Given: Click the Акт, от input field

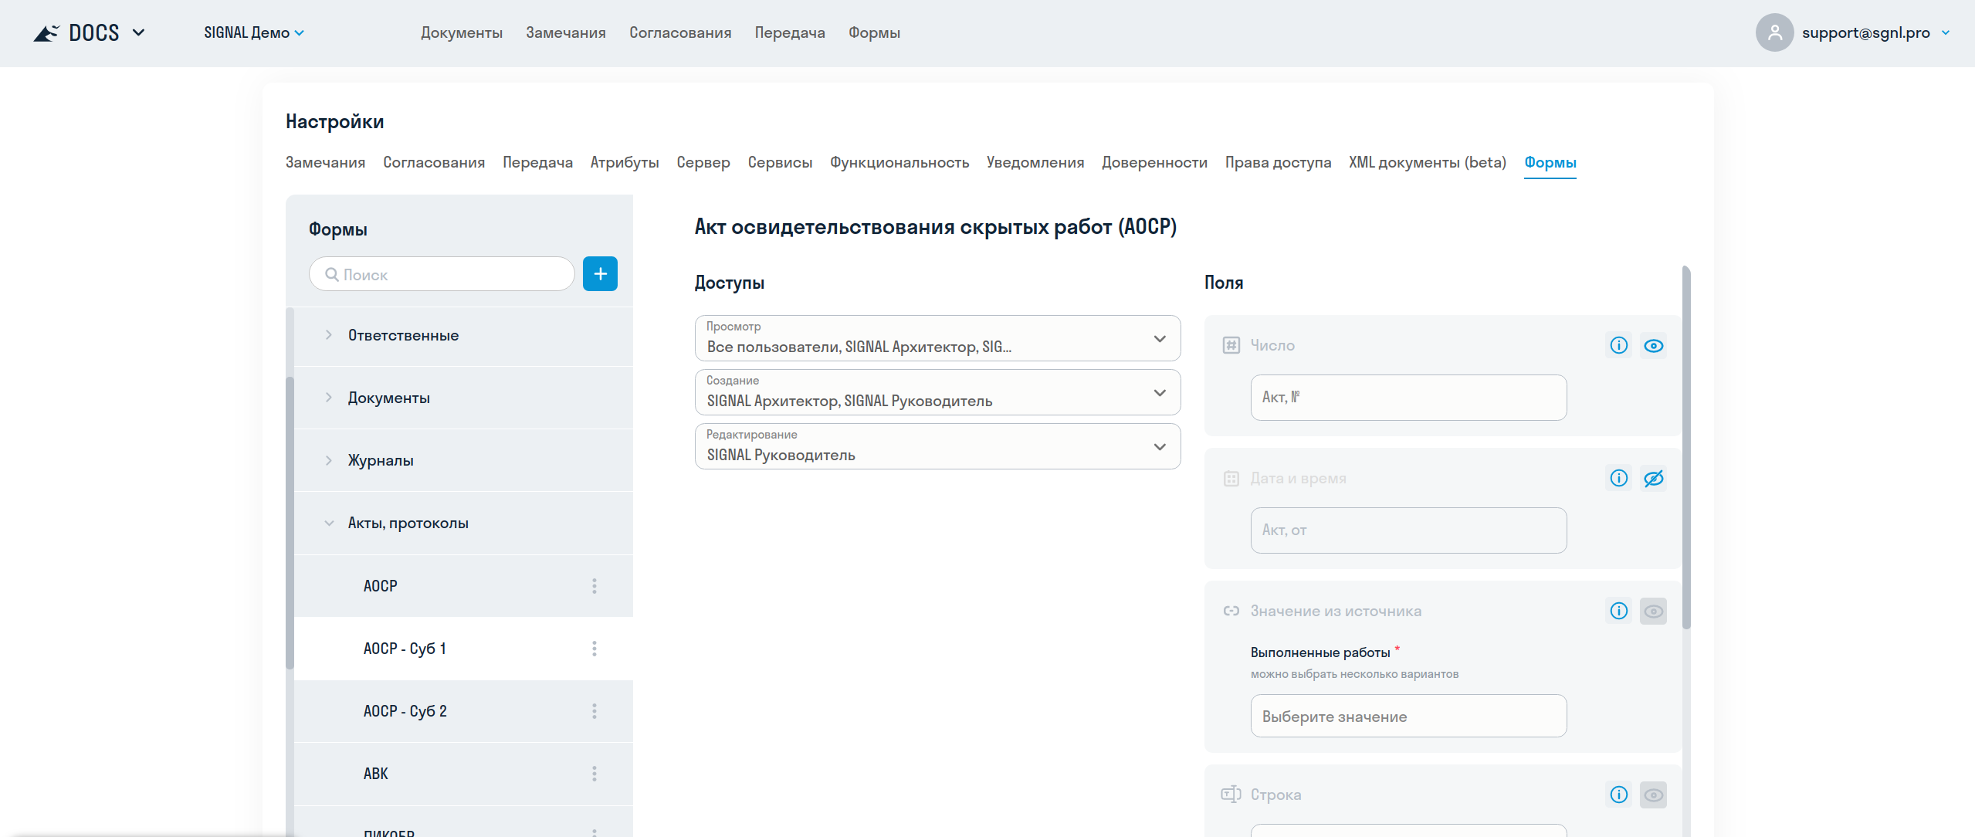Looking at the screenshot, I should click(1408, 530).
